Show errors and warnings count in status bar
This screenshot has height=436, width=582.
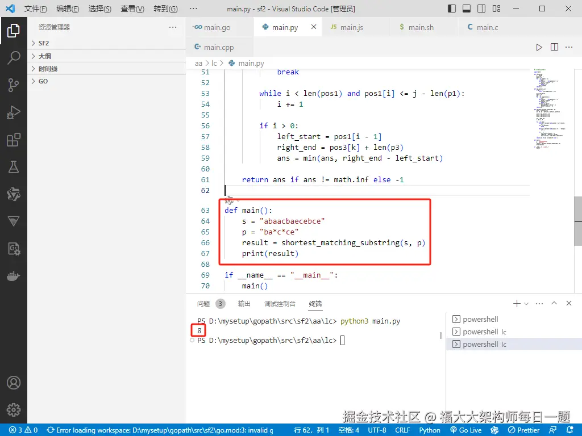click(x=23, y=430)
